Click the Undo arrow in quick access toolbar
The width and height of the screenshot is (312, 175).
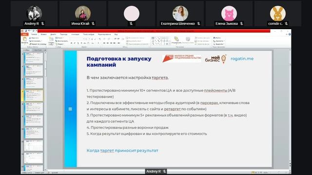pos(29,31)
